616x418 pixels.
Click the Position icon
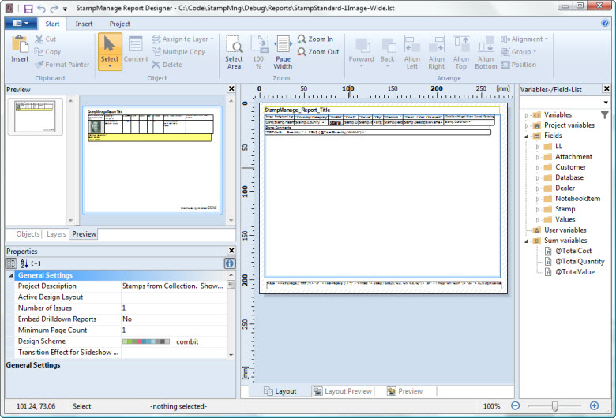tap(505, 65)
